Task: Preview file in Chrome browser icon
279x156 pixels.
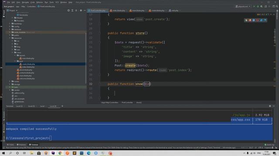Action: pyautogui.click(x=246, y=20)
